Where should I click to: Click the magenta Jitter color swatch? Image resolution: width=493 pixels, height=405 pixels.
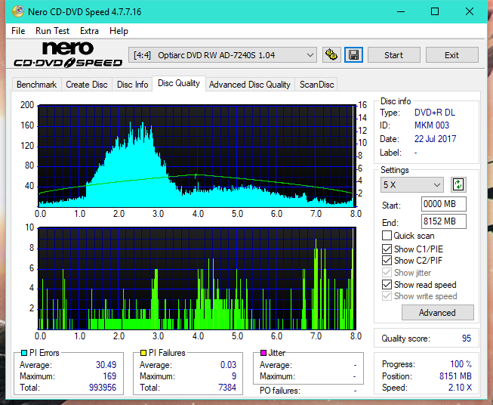point(263,353)
